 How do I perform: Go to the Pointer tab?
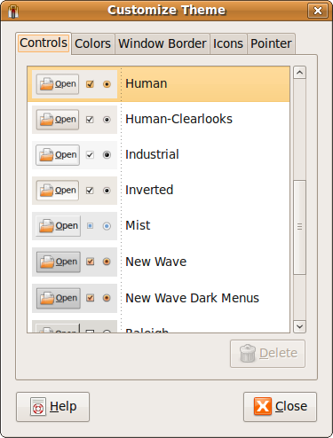point(271,43)
